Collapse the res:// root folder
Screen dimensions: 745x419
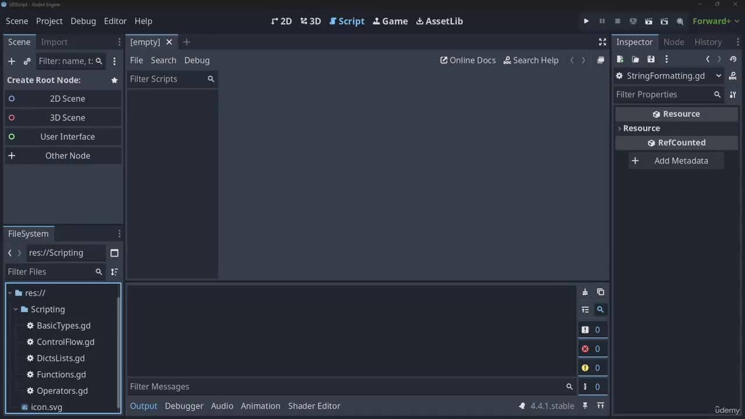click(10, 293)
